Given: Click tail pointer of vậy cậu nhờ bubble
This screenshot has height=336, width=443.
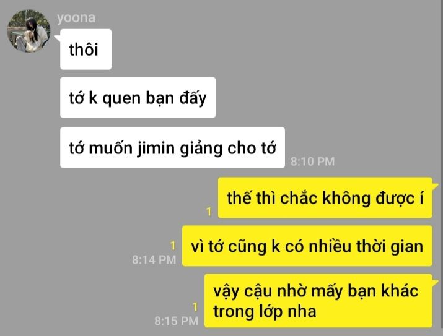Looking at the screenshot, I should coord(436,282).
